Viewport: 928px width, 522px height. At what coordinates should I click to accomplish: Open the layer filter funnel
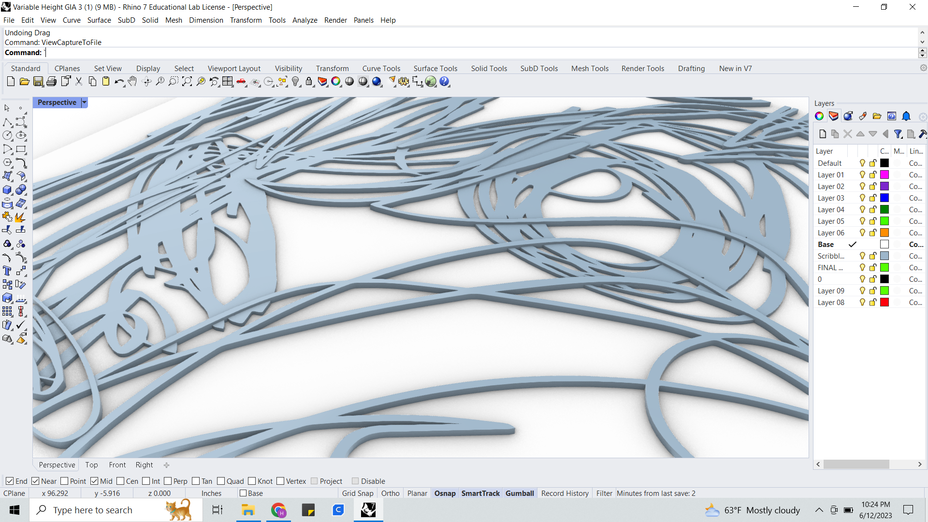click(x=899, y=134)
